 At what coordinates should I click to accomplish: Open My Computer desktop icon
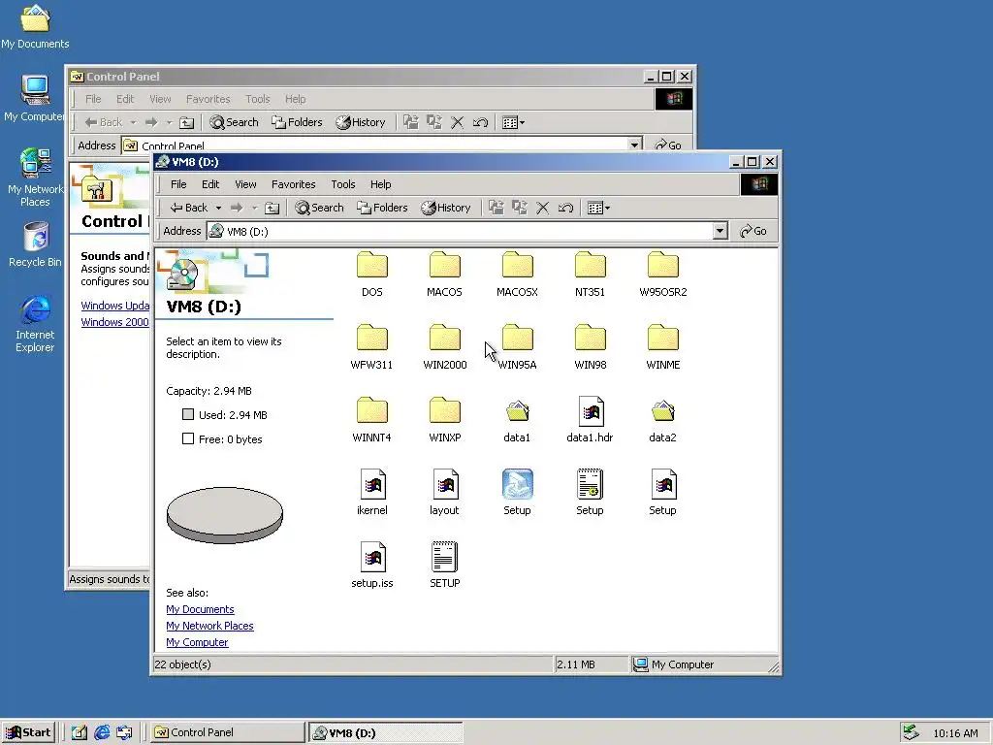[x=36, y=98]
